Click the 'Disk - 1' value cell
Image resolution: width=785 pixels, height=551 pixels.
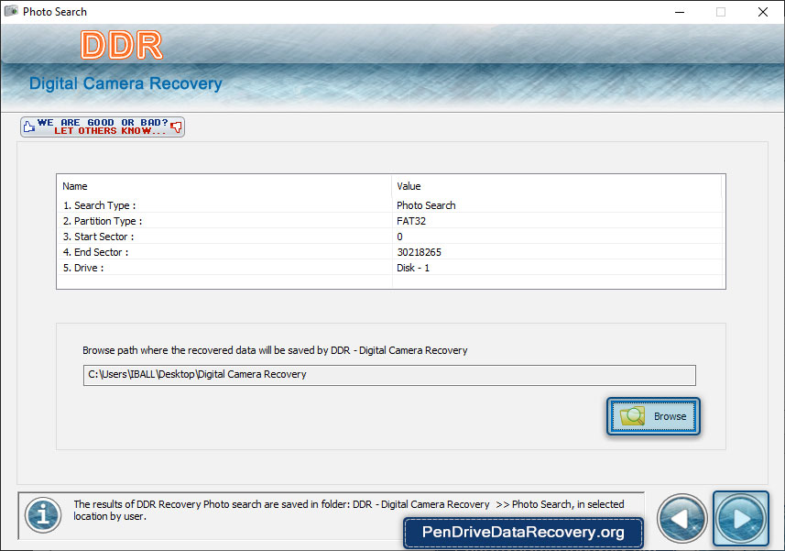(x=413, y=268)
